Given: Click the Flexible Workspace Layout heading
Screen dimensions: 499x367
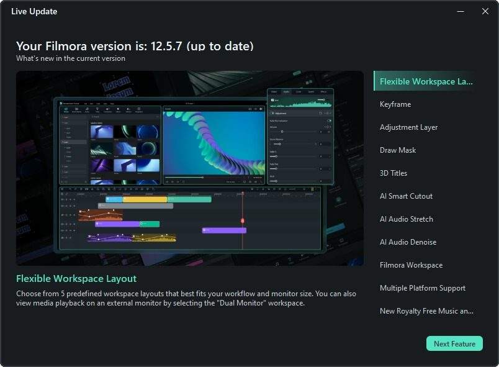Looking at the screenshot, I should click(x=76, y=279).
